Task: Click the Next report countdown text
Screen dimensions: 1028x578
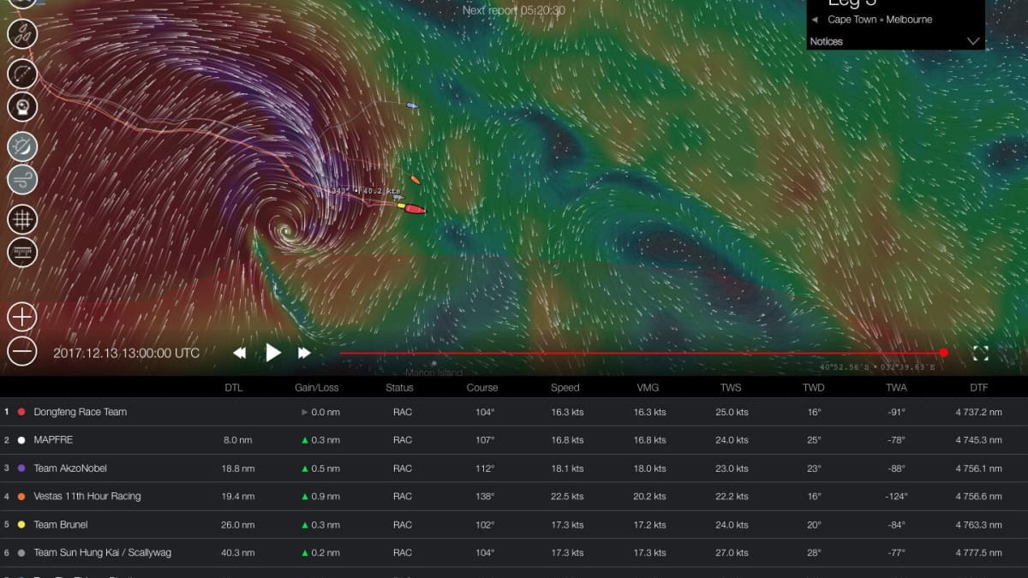Action: pos(514,10)
